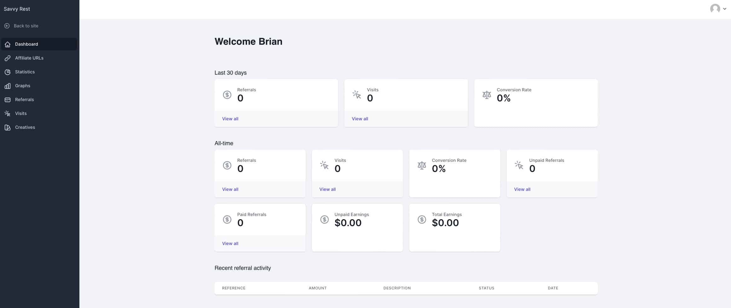Click dollar icon on Unpaid Earnings card
Image resolution: width=731 pixels, height=308 pixels.
coord(325,220)
